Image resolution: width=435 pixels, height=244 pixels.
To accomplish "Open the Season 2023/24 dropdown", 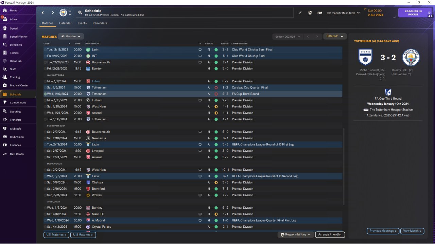I will pyautogui.click(x=287, y=36).
